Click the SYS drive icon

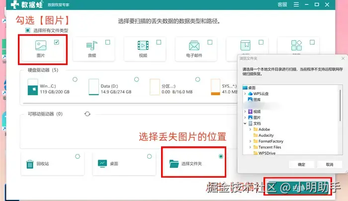215,87
